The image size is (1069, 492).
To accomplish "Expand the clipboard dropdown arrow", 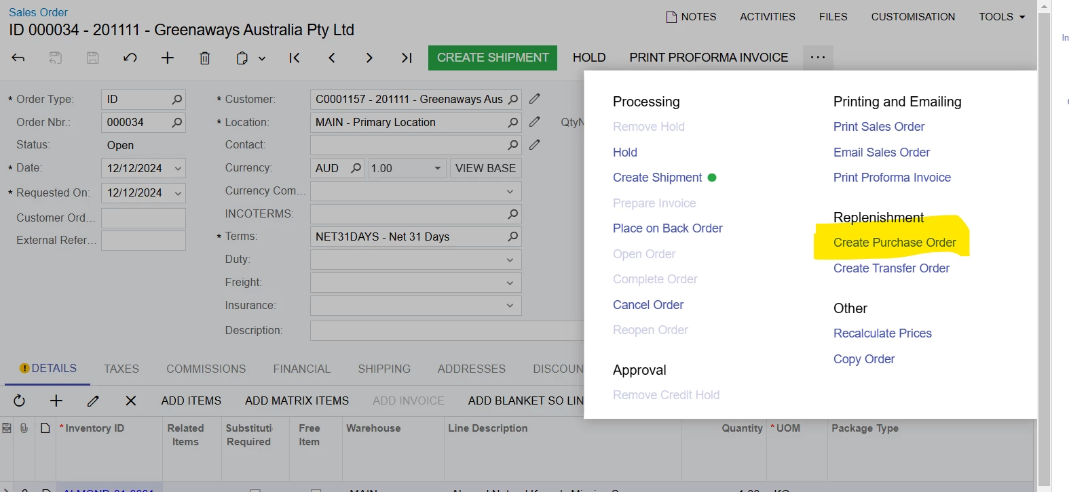I will pyautogui.click(x=262, y=59).
